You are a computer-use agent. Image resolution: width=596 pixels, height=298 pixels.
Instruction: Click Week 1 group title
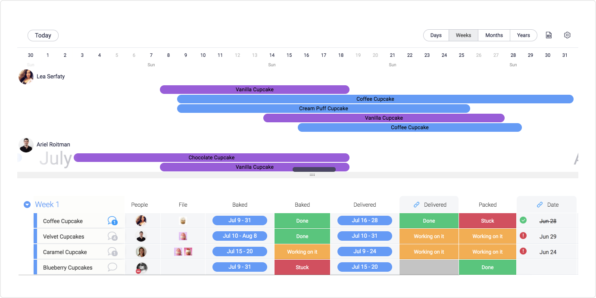tap(47, 205)
